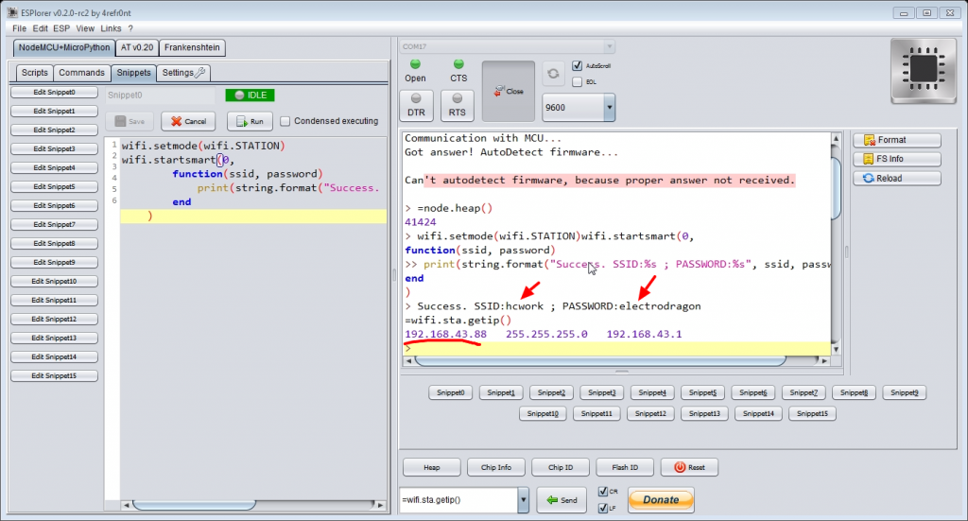Open the Settings tab

tap(183, 73)
